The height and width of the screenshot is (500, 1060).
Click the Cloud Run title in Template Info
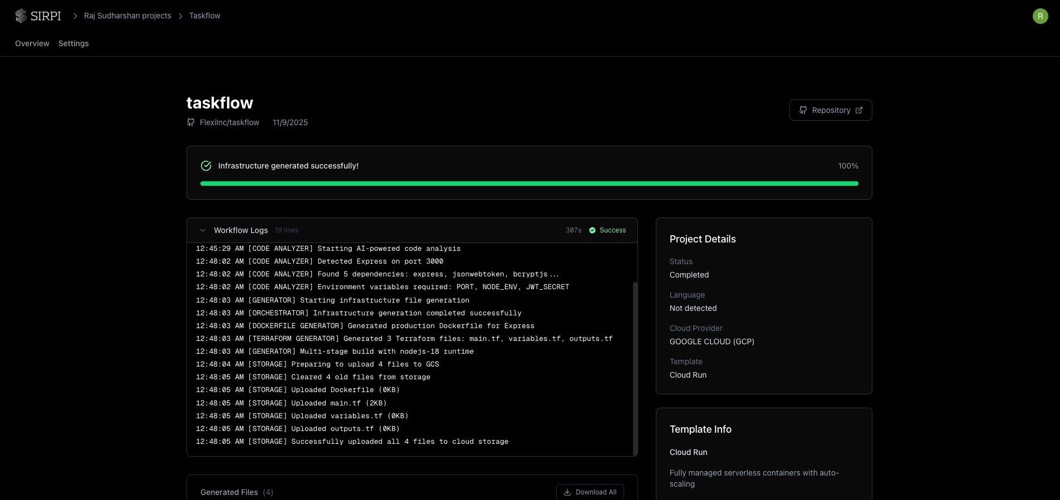pos(689,452)
